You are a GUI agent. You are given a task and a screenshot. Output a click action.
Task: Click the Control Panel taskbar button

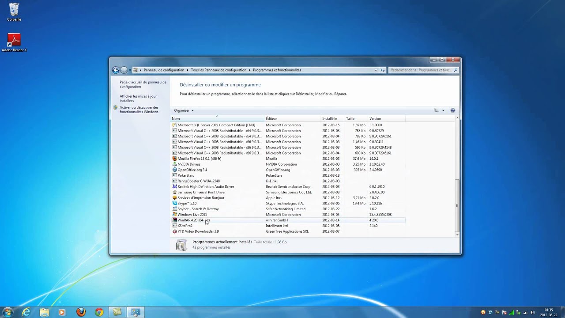coord(136,312)
